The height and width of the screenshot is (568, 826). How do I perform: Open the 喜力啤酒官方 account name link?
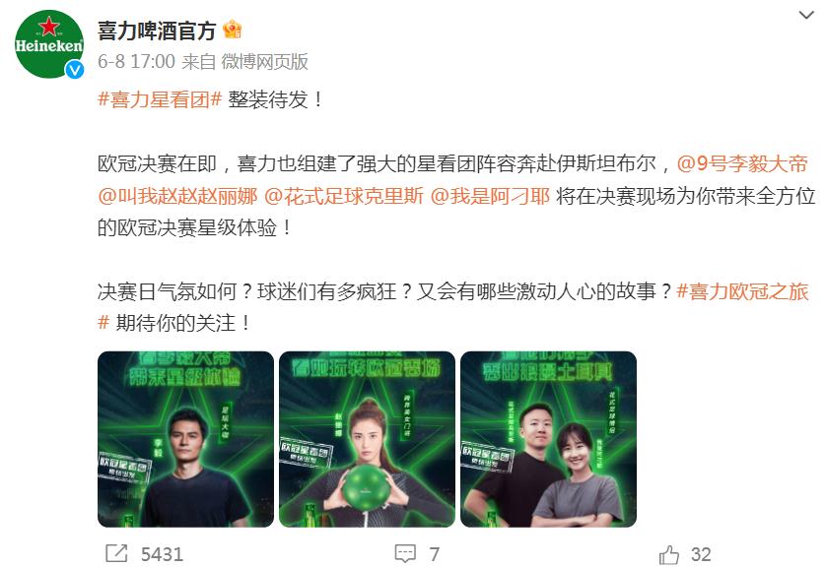pyautogui.click(x=157, y=31)
